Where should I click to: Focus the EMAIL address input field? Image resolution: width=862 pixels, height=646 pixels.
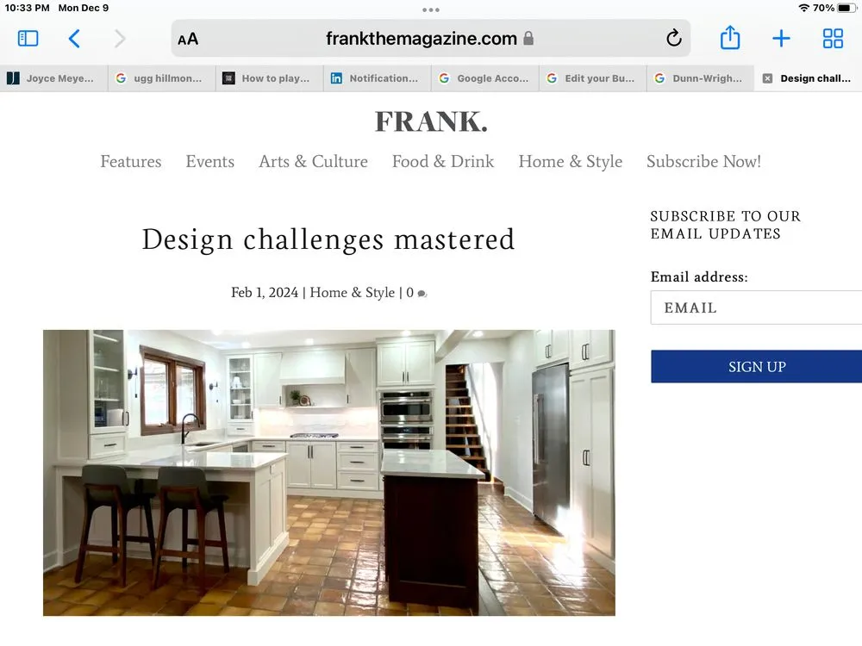click(x=757, y=307)
